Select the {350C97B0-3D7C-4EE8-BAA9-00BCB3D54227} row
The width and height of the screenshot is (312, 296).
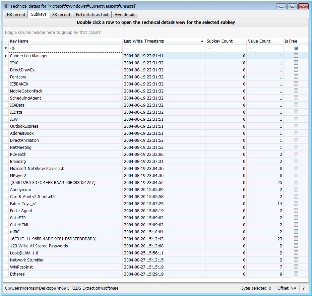click(x=156, y=183)
